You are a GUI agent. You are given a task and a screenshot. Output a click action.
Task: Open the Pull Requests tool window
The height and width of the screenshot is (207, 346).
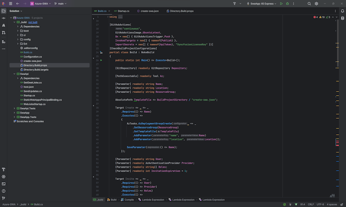coord(4,33)
